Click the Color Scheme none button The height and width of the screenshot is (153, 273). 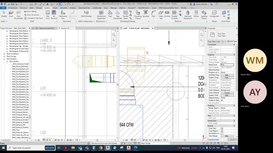click(x=227, y=93)
